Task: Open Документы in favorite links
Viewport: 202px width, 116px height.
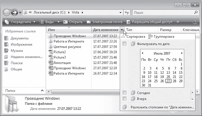Action: click(19, 38)
